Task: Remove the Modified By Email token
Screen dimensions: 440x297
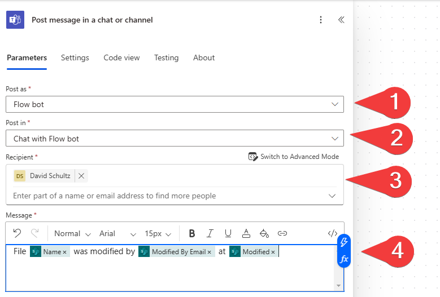Action: 210,252
